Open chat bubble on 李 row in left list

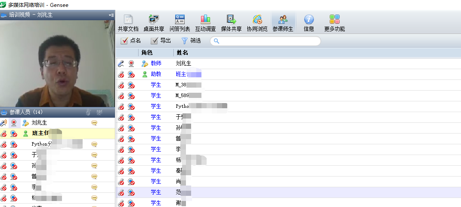pos(94,187)
